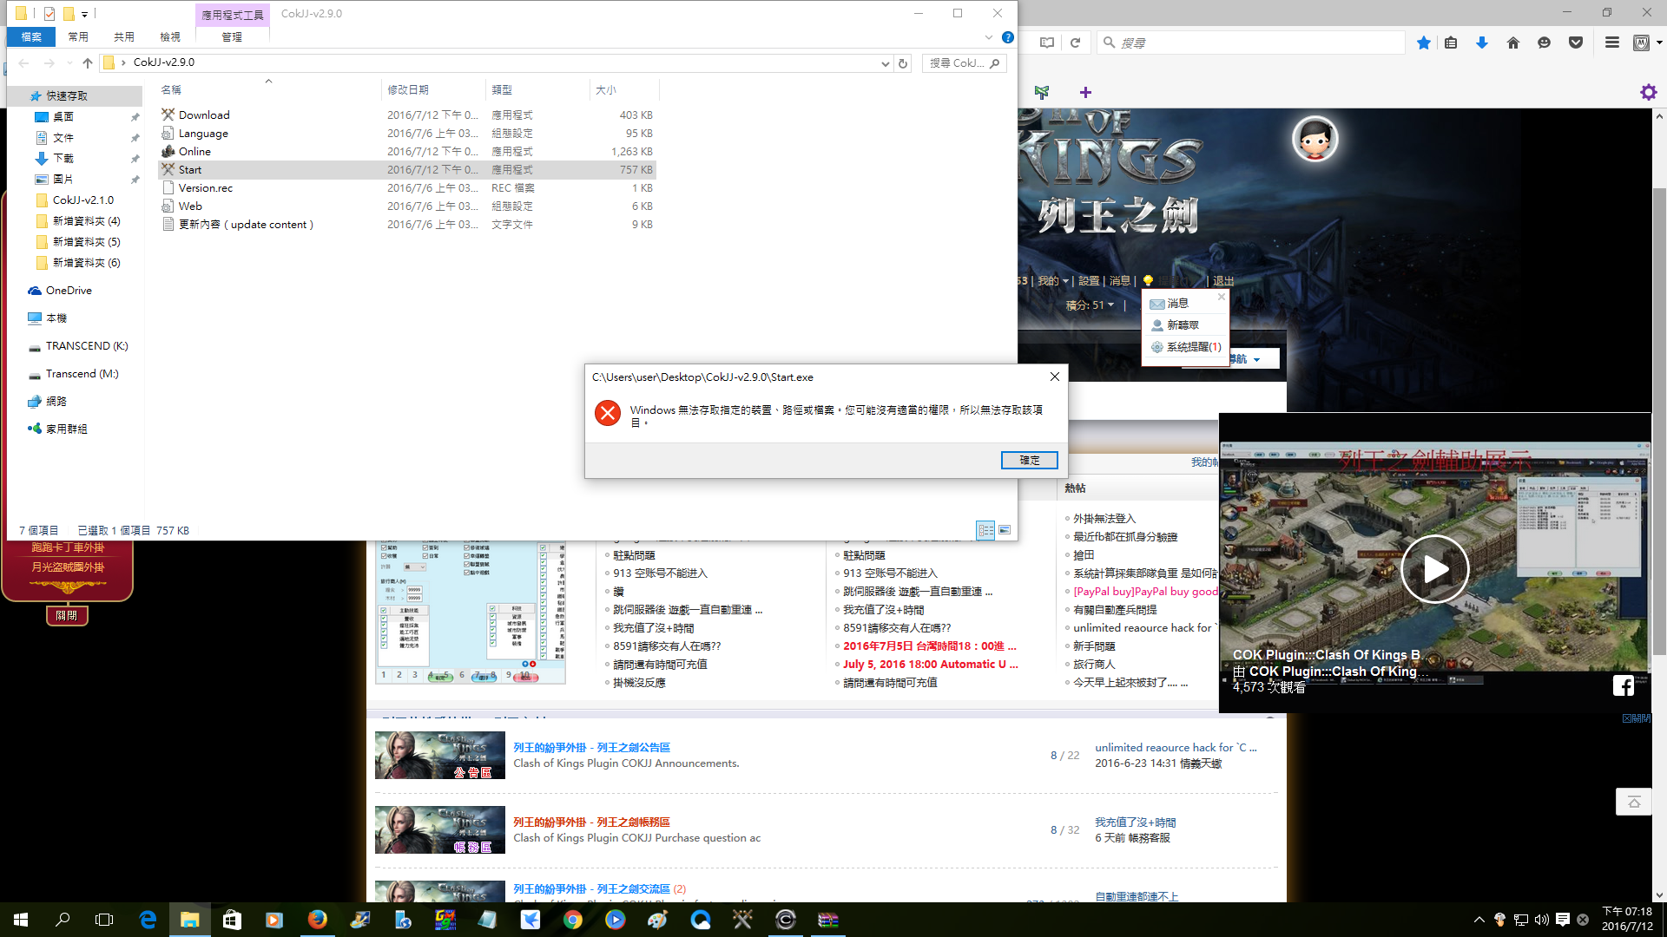Viewport: 1667px width, 937px height.
Task: Open the purple gear settings icon
Action: (1649, 92)
